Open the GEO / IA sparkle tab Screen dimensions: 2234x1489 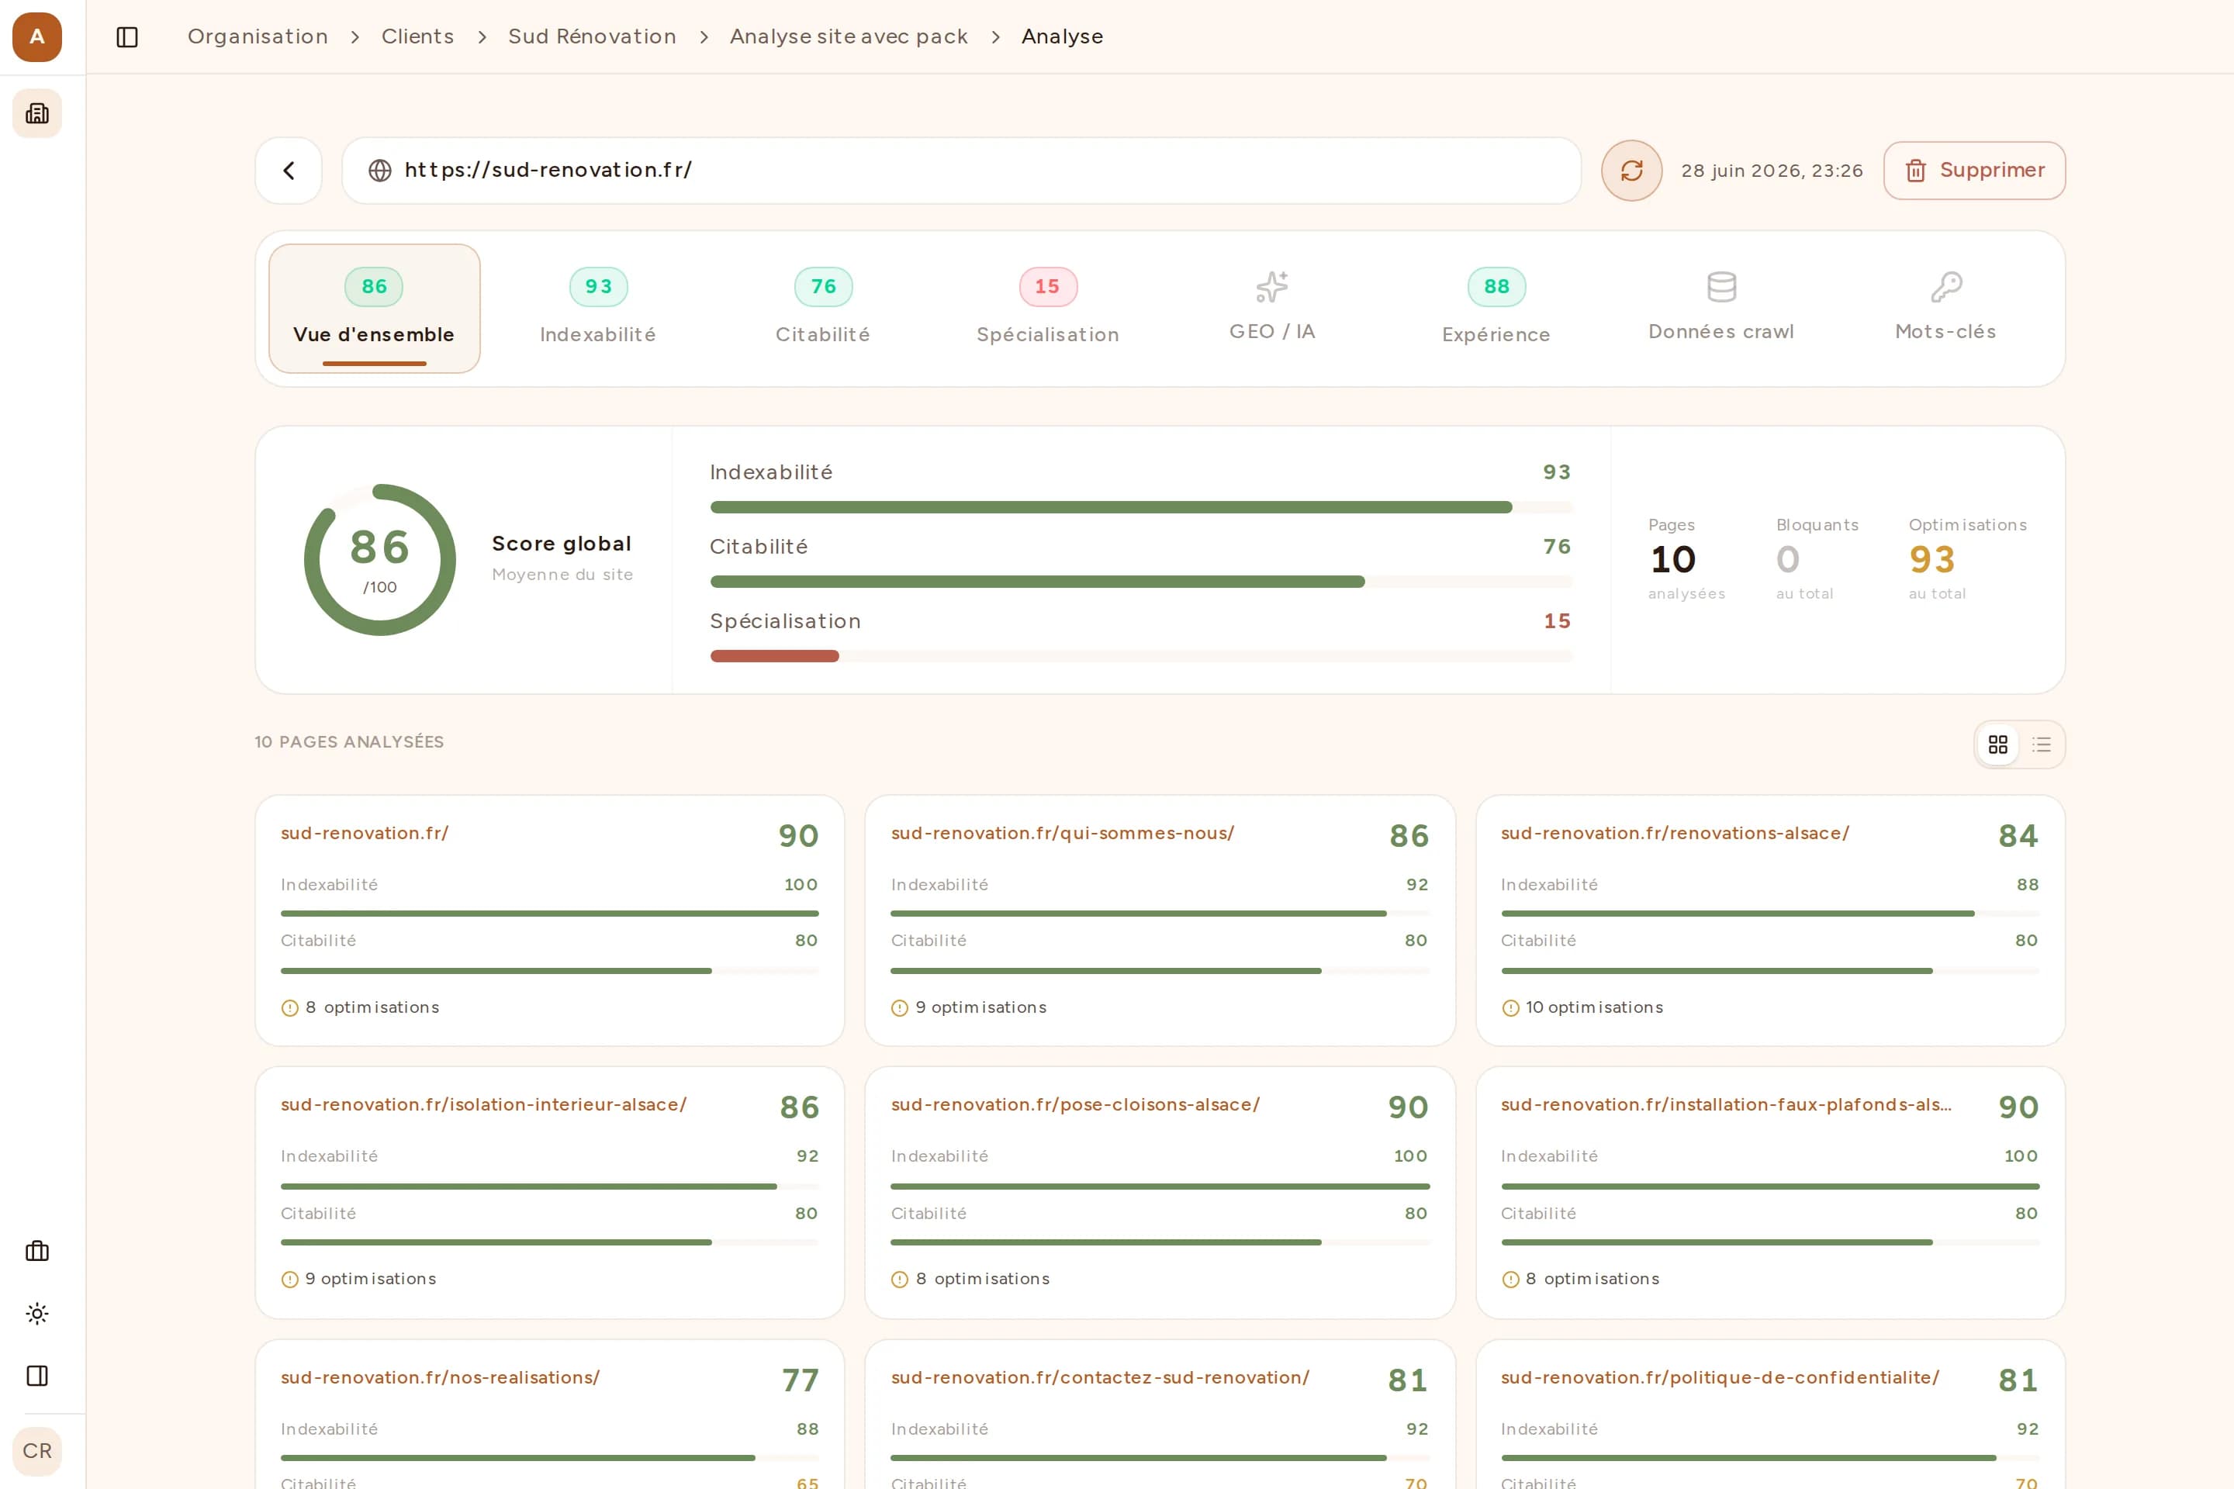[1272, 308]
